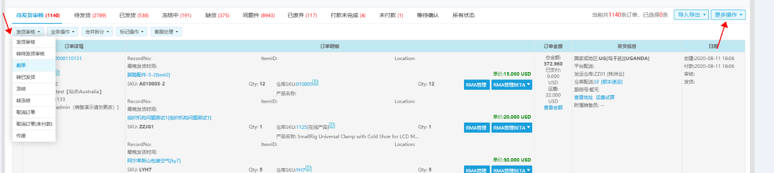Click the 订单金额 column header
This screenshot has height=173, width=774.
pos(553,47)
